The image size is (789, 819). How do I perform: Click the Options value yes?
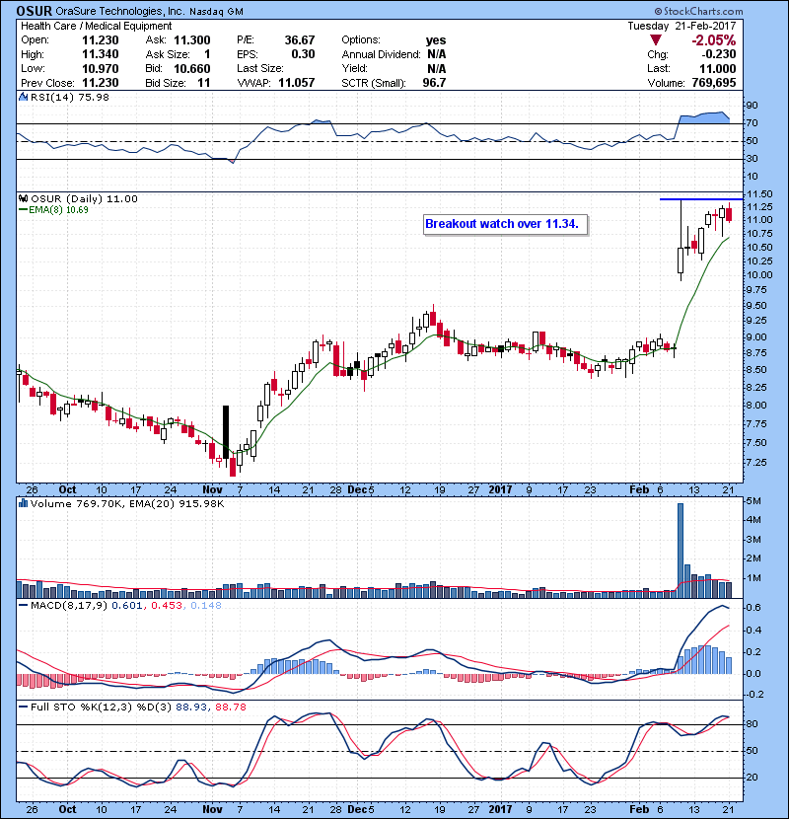[x=436, y=40]
